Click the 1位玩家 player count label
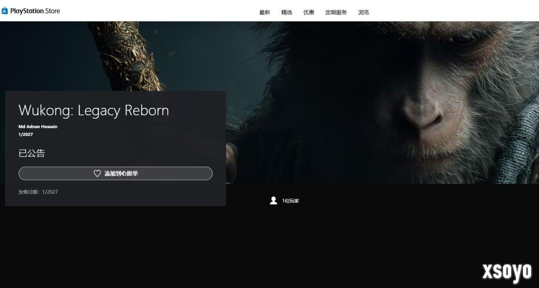The width and height of the screenshot is (539, 288). 290,201
